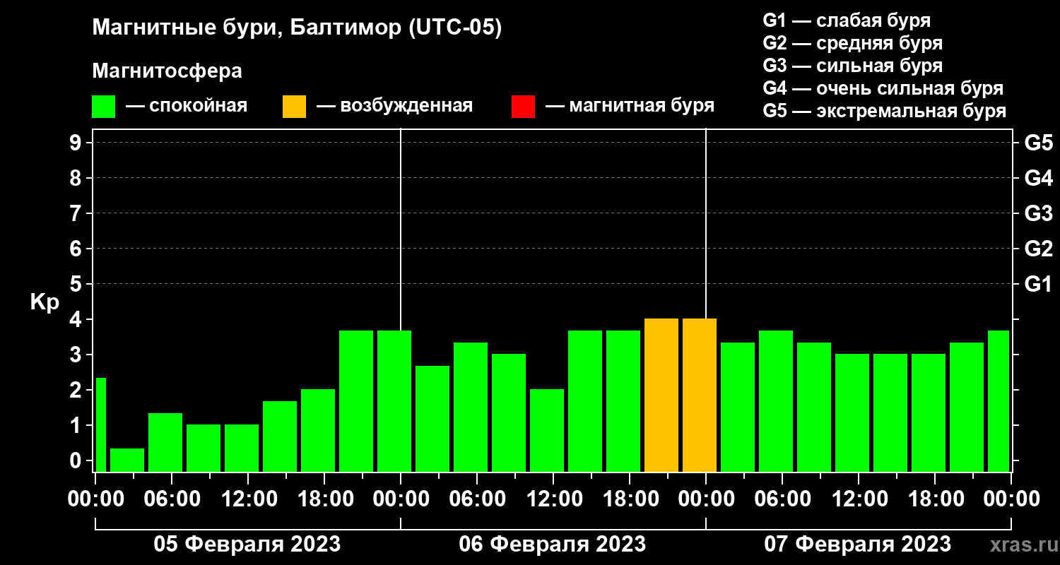Click the orange 'возбужденная' legend swatch

click(x=294, y=107)
